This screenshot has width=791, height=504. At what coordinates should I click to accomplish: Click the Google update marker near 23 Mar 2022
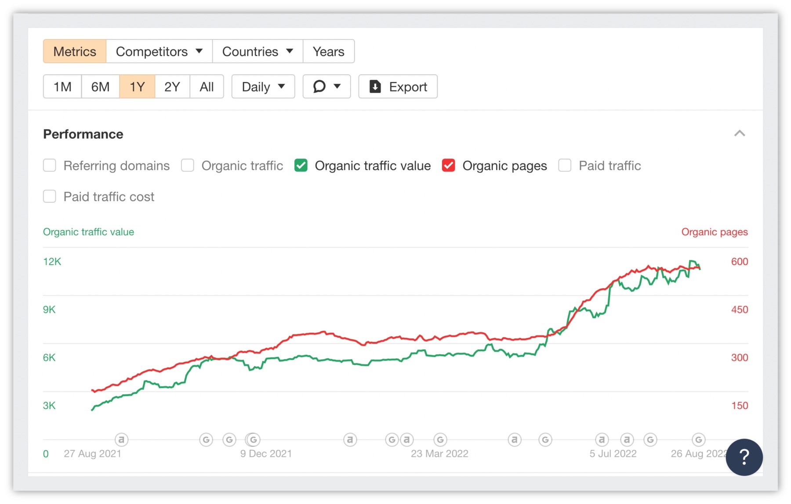(440, 439)
